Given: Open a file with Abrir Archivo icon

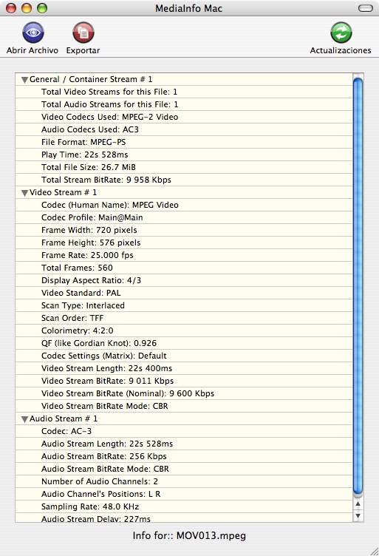Looking at the screenshot, I should [x=33, y=33].
